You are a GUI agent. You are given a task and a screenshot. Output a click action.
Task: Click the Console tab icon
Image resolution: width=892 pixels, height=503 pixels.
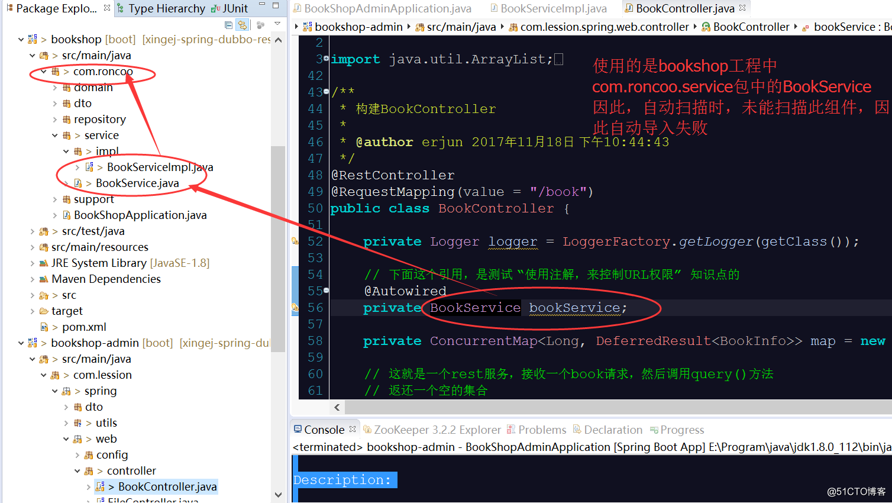click(298, 430)
